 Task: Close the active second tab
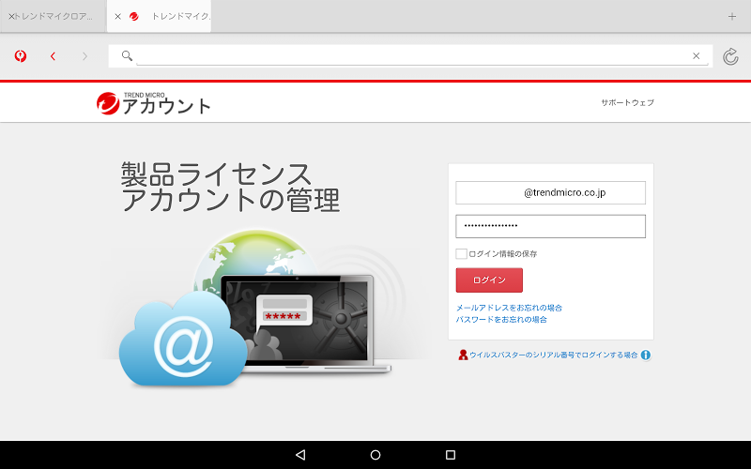tap(117, 16)
